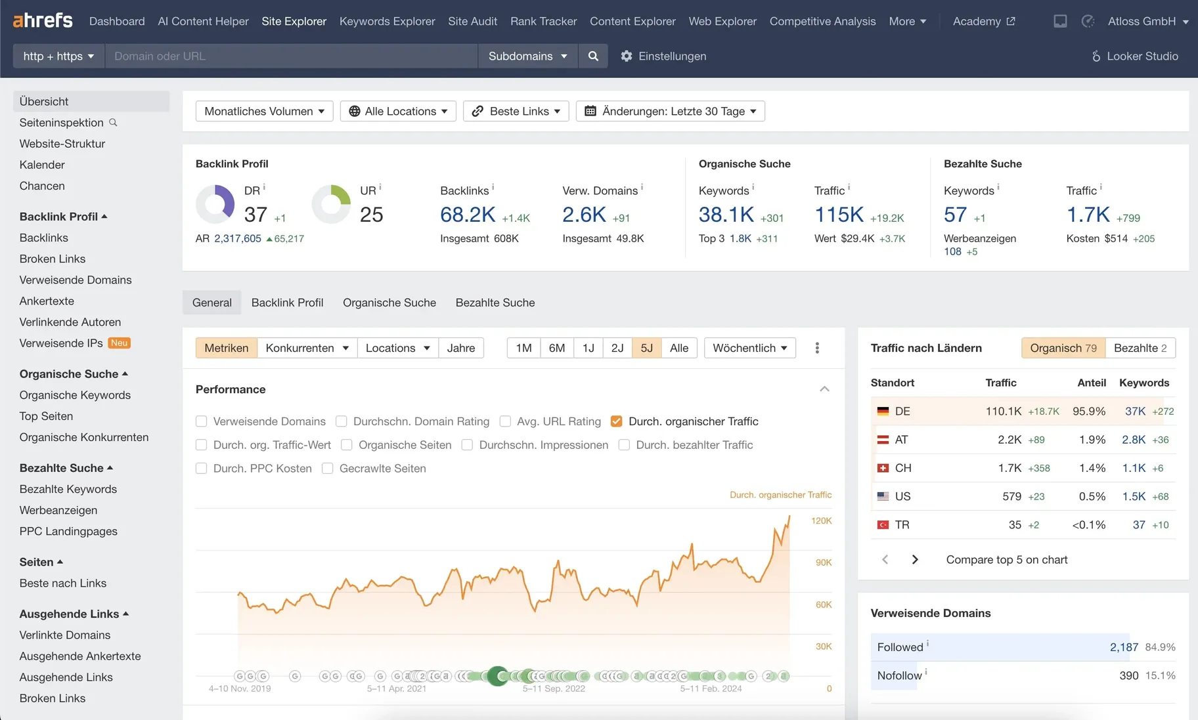Image resolution: width=1198 pixels, height=720 pixels.
Task: Open the three-dot chart options menu
Action: [817, 348]
